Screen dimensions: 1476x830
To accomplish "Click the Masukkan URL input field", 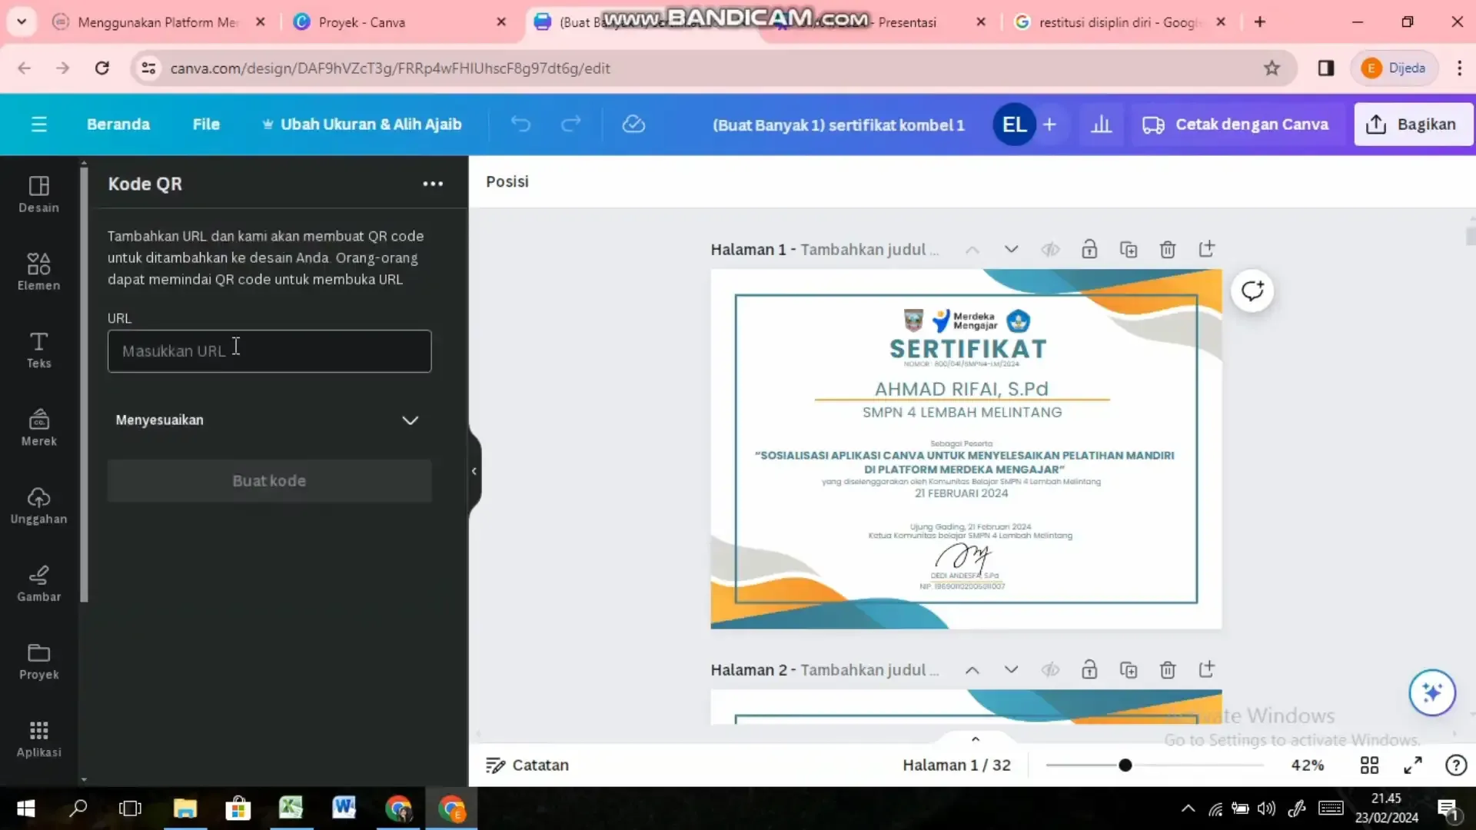I will [x=269, y=351].
